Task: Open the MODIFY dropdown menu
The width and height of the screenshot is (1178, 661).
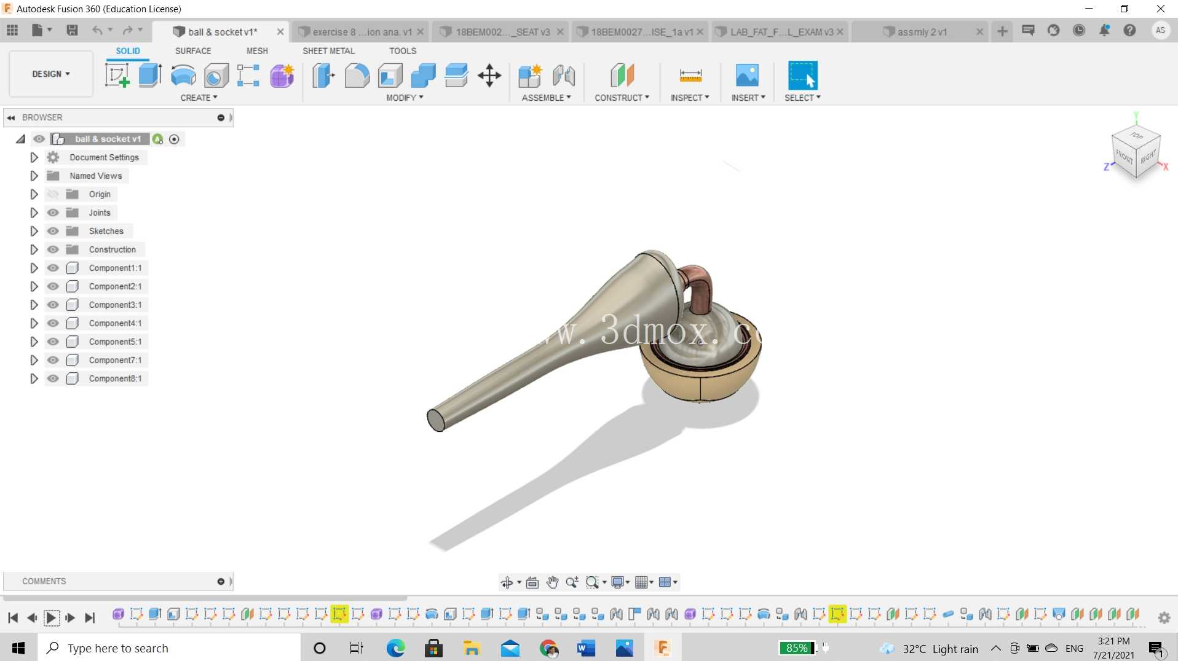Action: 405,98
